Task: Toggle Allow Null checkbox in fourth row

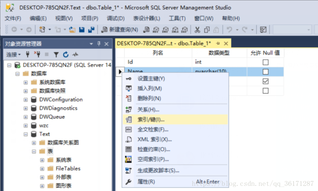Action: coord(265,91)
